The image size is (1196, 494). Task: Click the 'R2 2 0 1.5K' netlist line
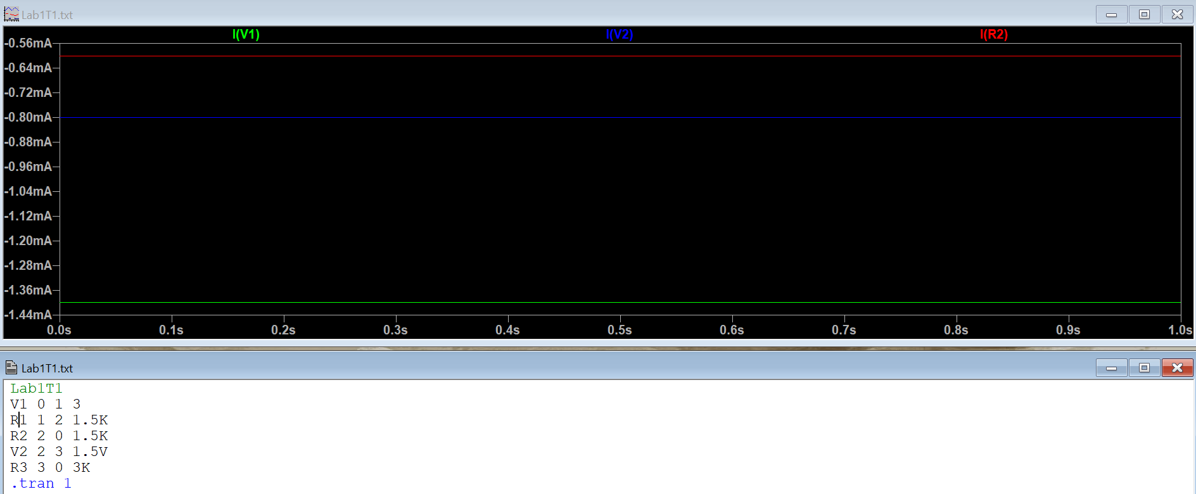59,436
